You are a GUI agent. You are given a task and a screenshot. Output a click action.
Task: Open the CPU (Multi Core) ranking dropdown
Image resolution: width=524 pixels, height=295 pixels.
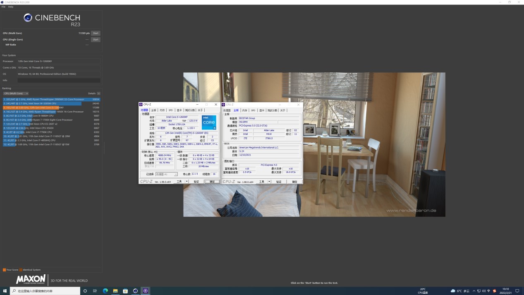click(16, 94)
